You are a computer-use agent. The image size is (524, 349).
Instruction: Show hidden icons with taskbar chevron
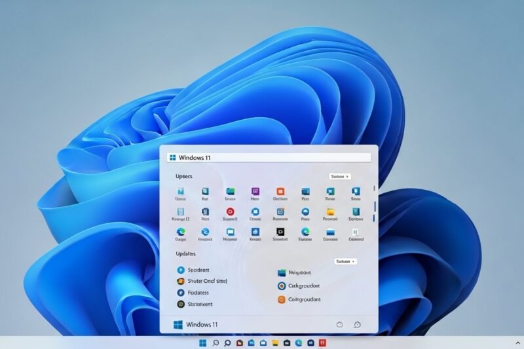coord(517,343)
